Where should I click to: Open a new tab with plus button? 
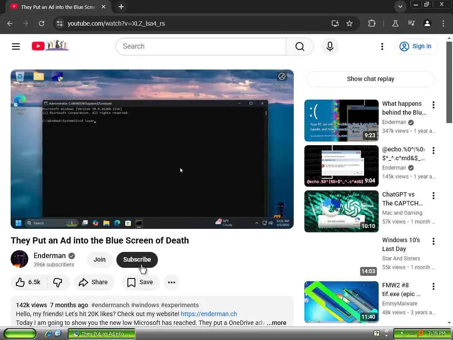(121, 7)
